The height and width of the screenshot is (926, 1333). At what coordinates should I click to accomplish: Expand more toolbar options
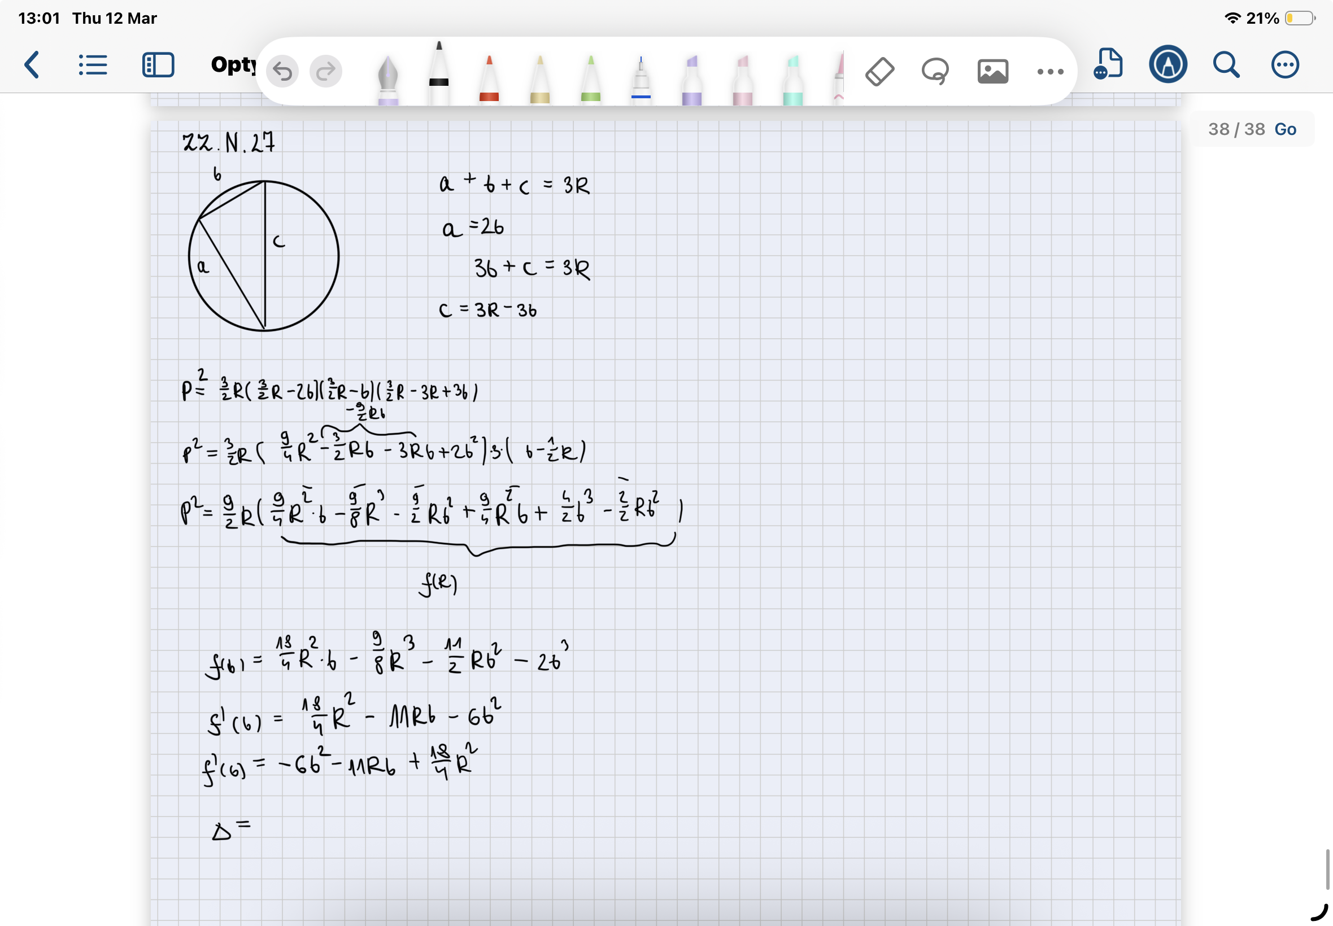click(x=1050, y=71)
